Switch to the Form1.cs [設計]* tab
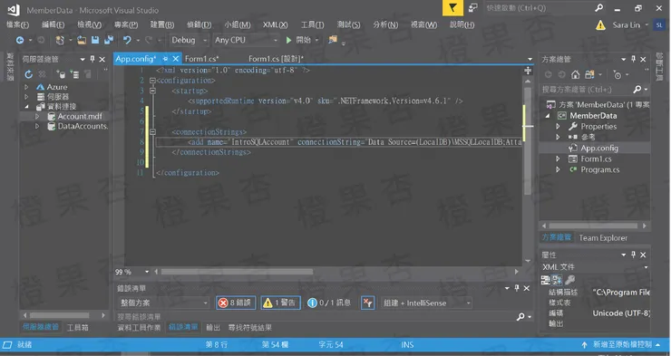 click(x=276, y=59)
